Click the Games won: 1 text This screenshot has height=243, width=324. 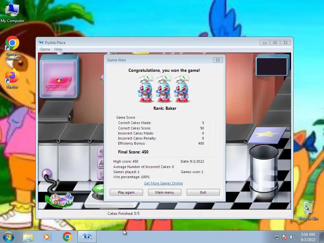[192, 172]
